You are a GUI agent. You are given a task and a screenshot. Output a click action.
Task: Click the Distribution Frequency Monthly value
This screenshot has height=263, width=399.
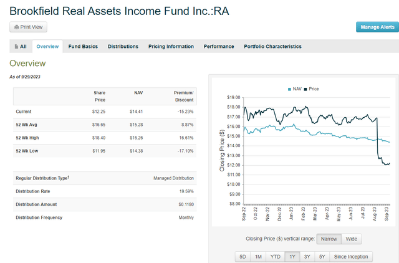[186, 218]
